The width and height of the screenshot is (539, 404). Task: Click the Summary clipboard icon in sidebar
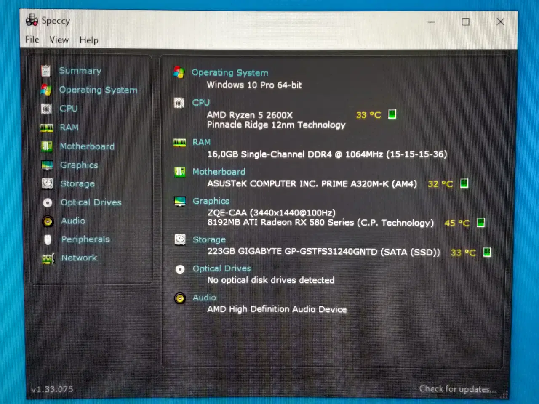[x=45, y=71]
